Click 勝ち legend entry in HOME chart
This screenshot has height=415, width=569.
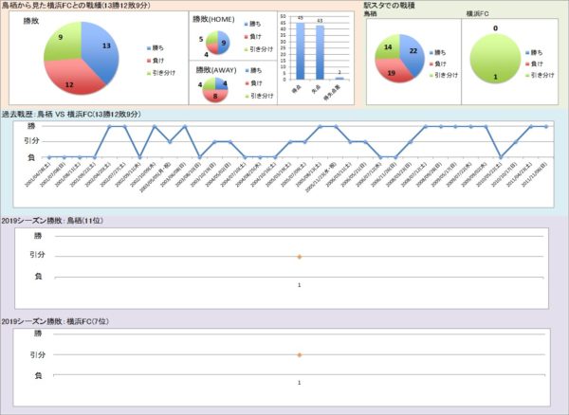click(252, 24)
